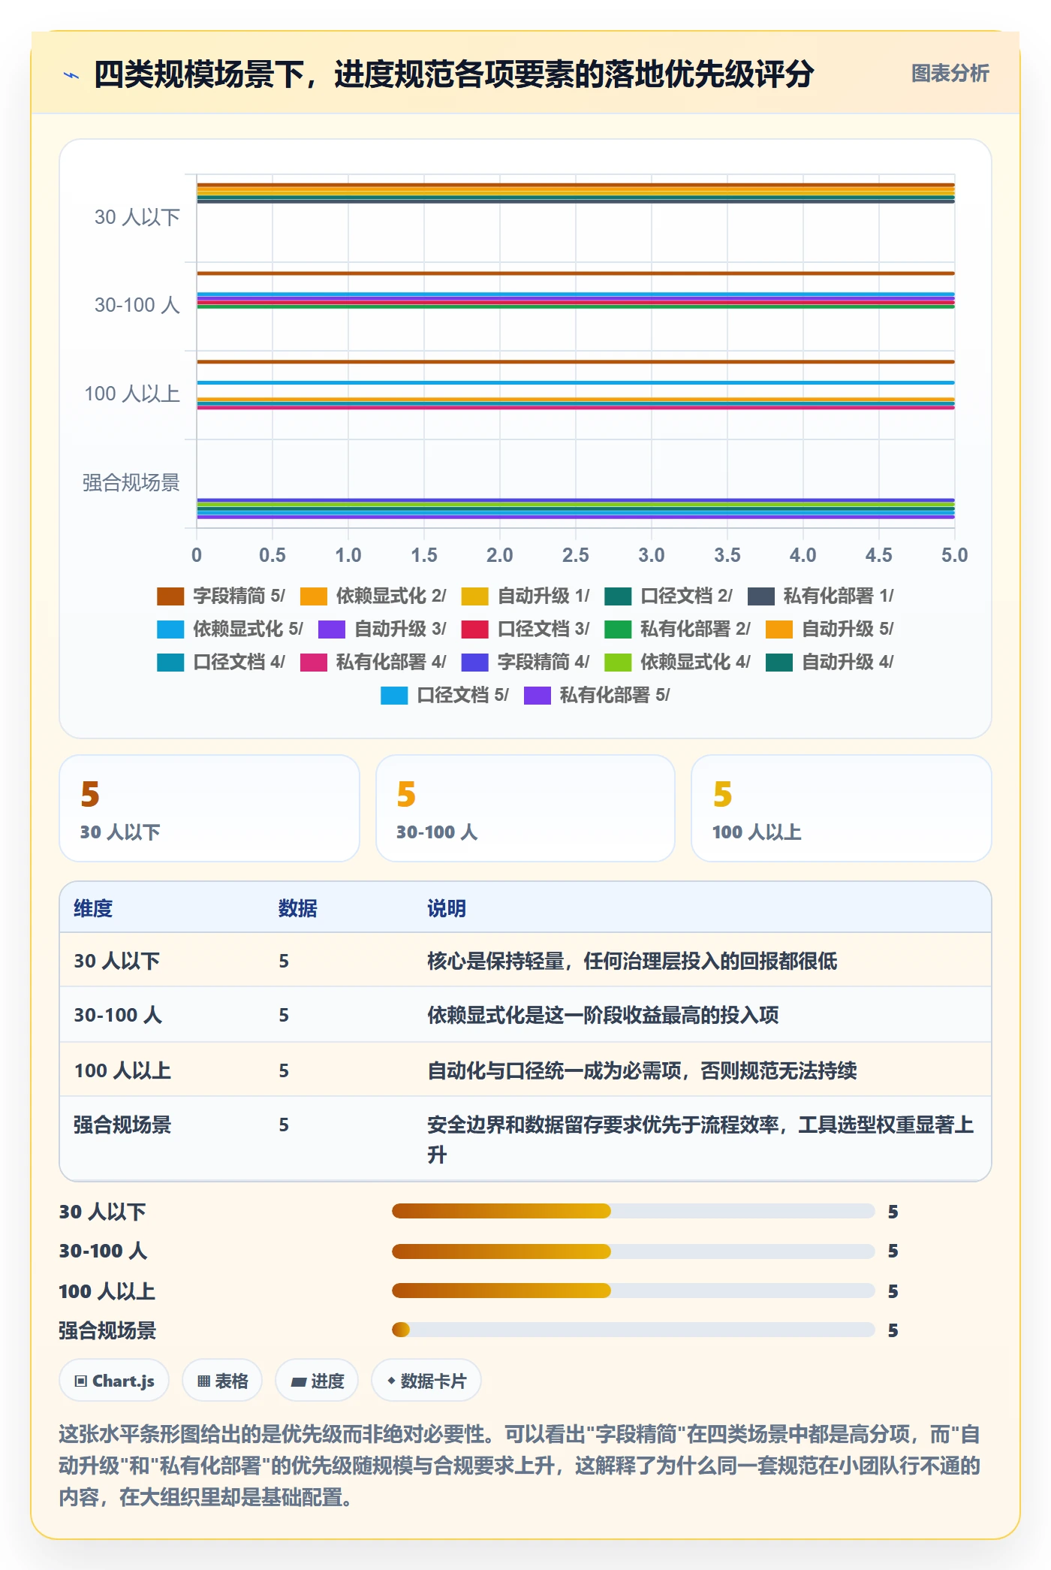Toggle the 依赖显式化 2/ legend entry
This screenshot has height=1570, width=1051.
click(373, 596)
